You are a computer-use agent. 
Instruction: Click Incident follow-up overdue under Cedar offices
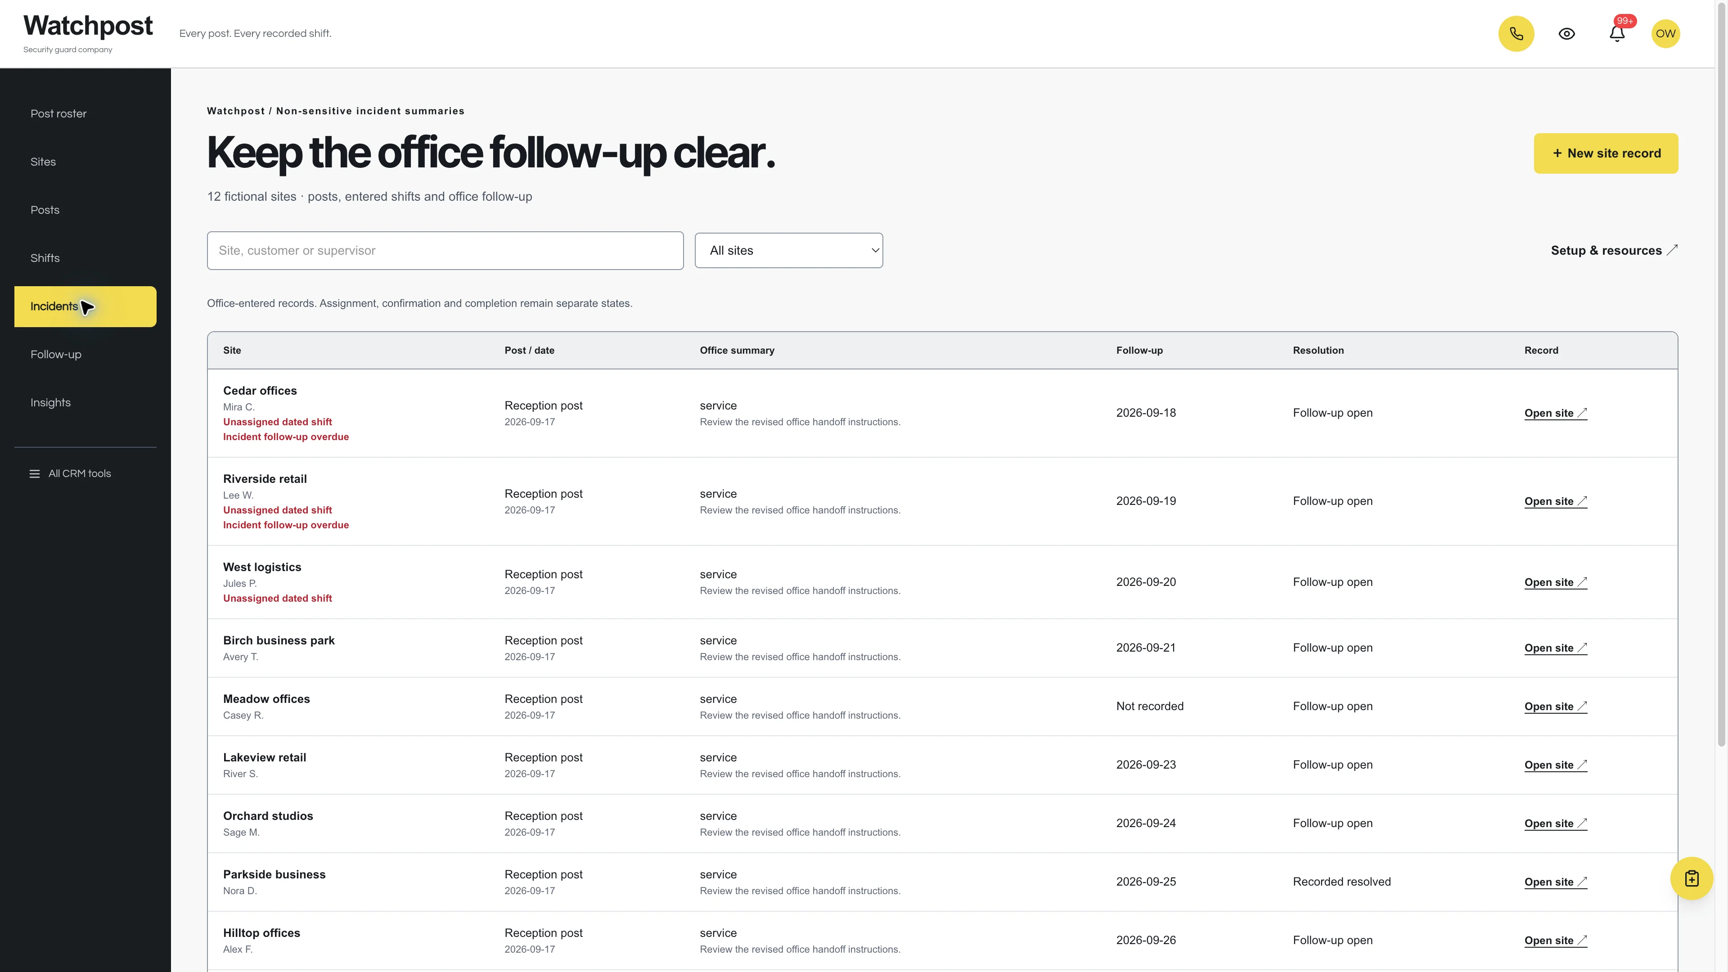286,436
